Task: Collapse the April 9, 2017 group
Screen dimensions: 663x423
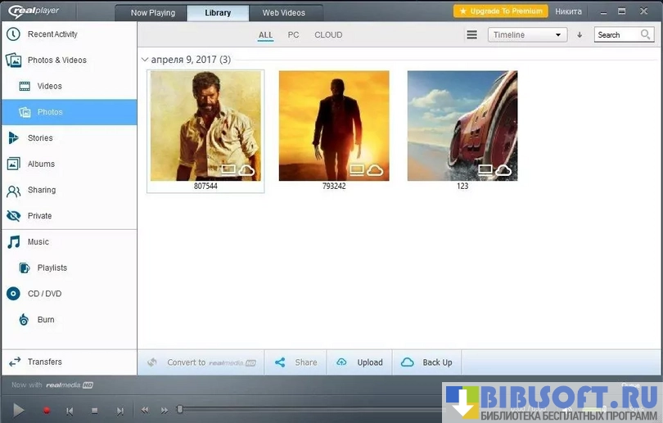Action: click(x=145, y=60)
